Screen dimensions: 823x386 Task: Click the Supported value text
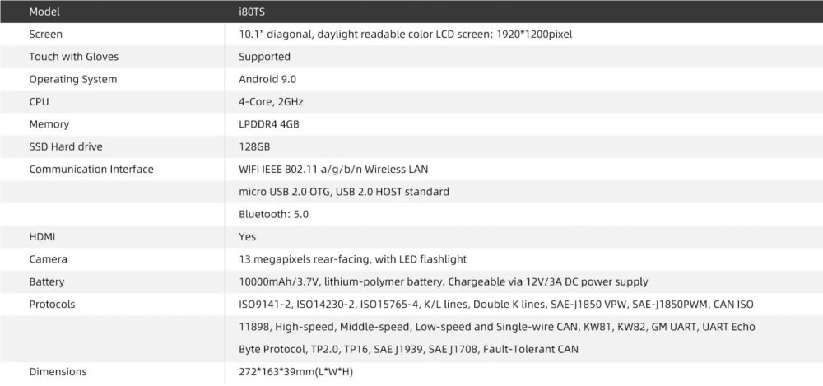(x=264, y=57)
